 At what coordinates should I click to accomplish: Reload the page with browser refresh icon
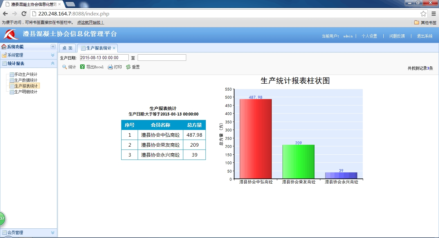coord(24,14)
